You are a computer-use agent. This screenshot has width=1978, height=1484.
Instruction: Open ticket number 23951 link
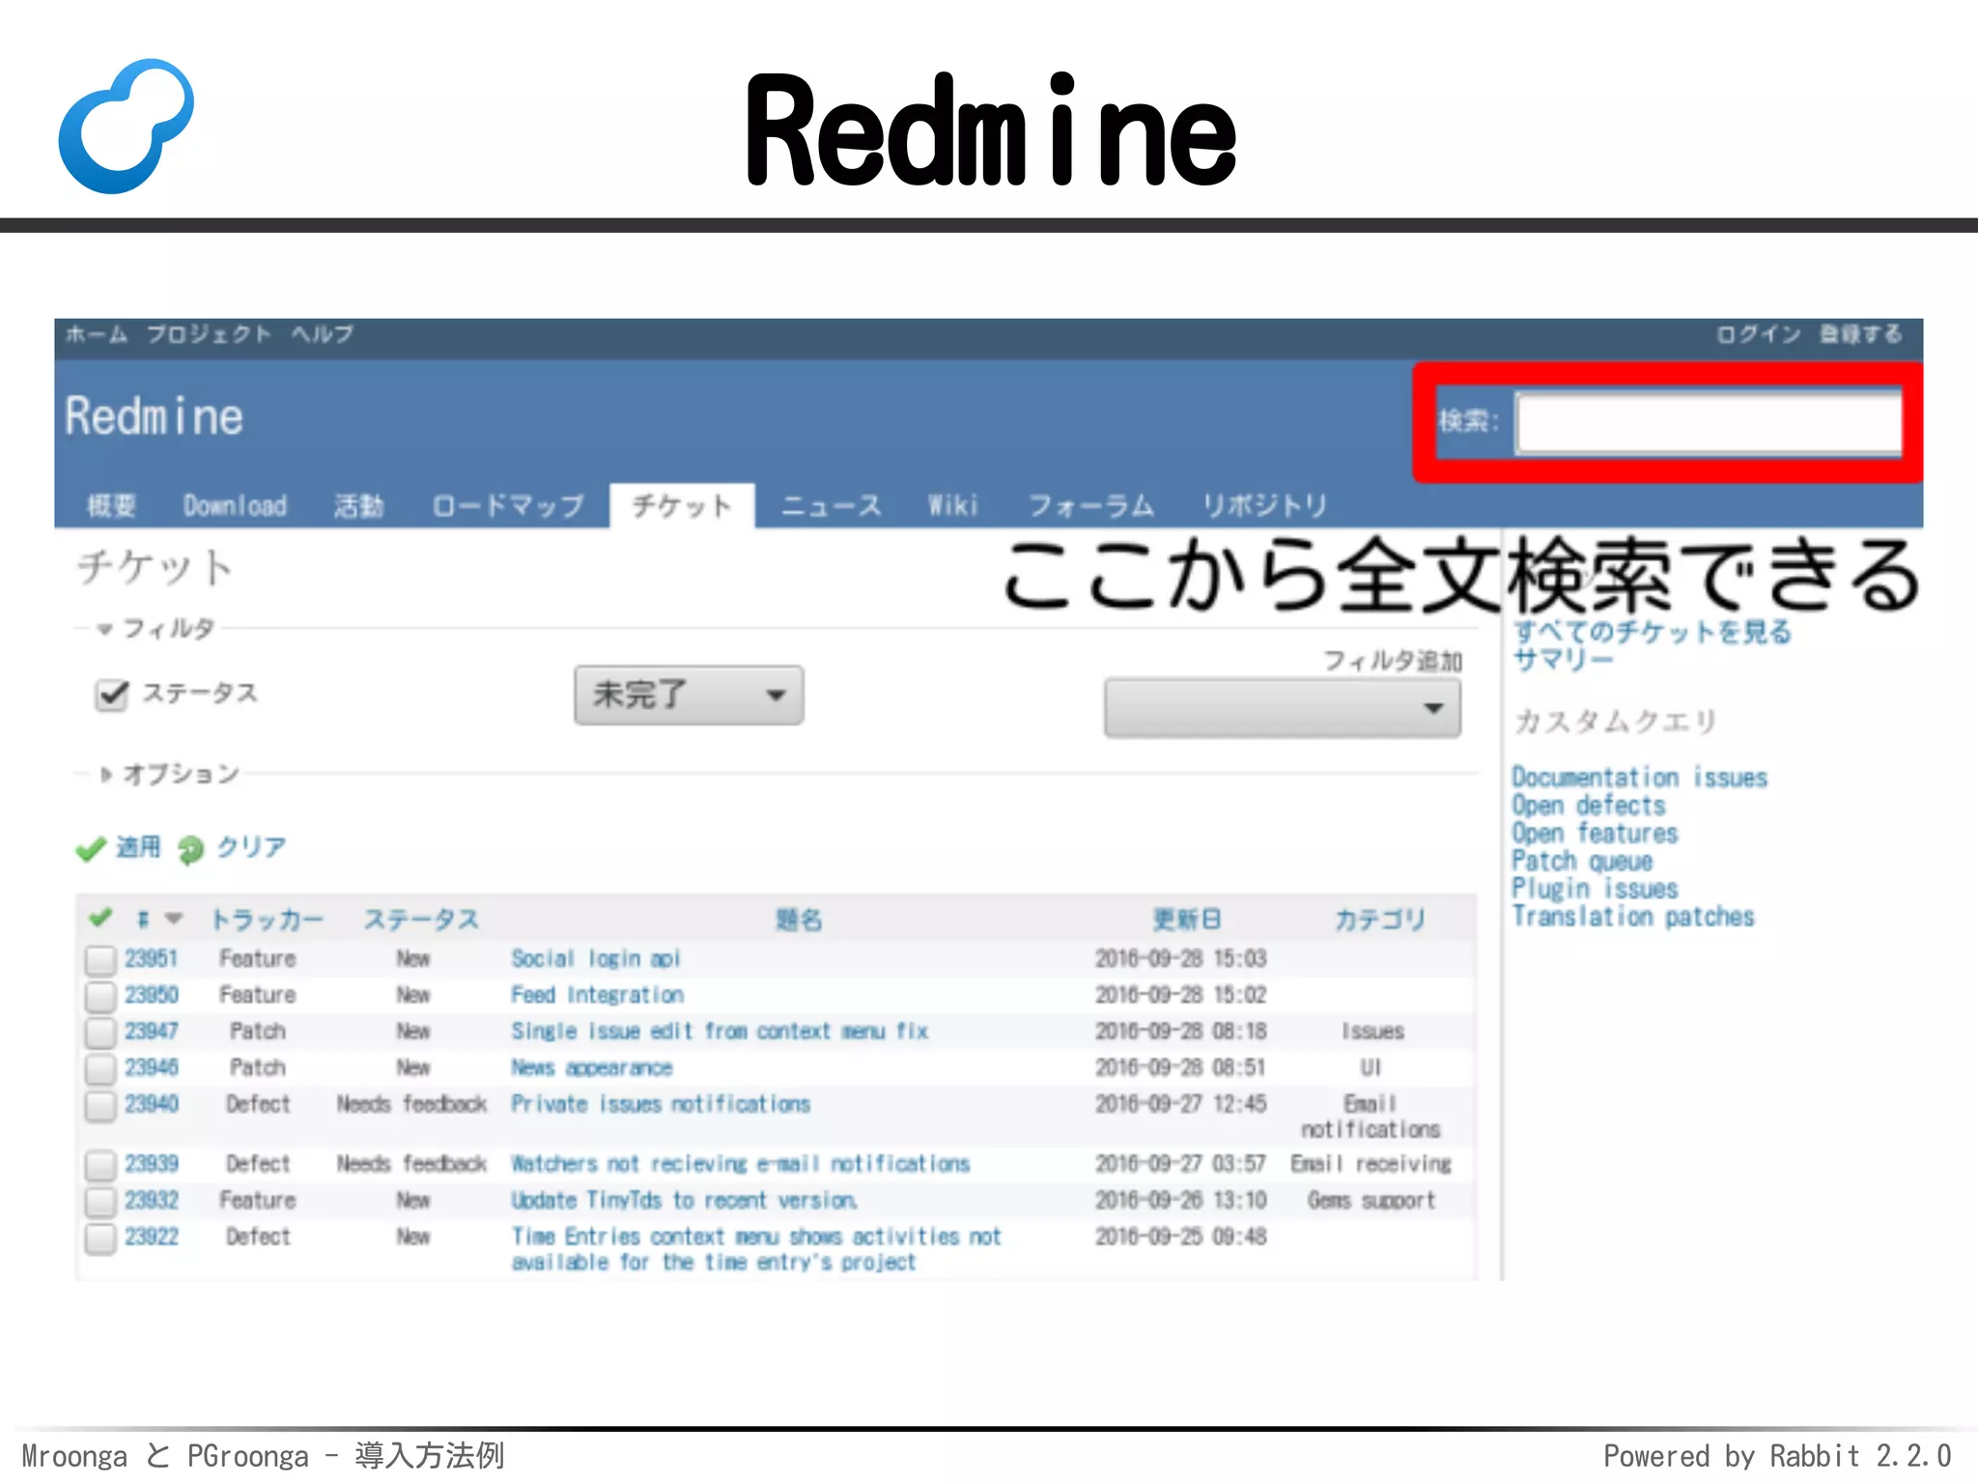pos(152,958)
